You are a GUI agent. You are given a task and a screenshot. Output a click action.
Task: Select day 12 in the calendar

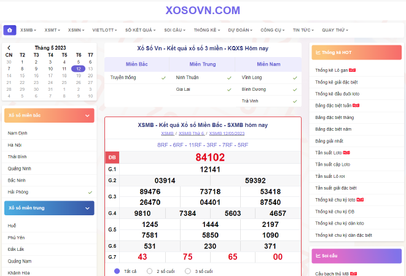point(78,69)
